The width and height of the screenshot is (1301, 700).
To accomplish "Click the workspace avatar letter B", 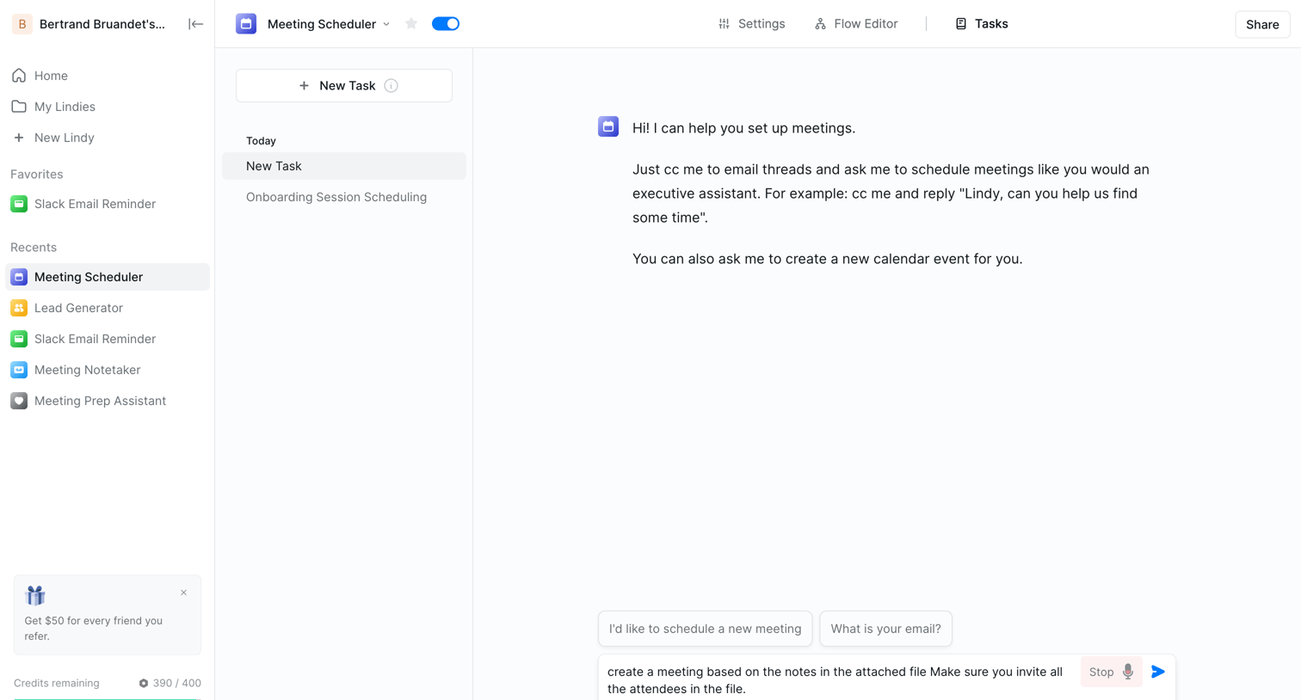I will 22,24.
